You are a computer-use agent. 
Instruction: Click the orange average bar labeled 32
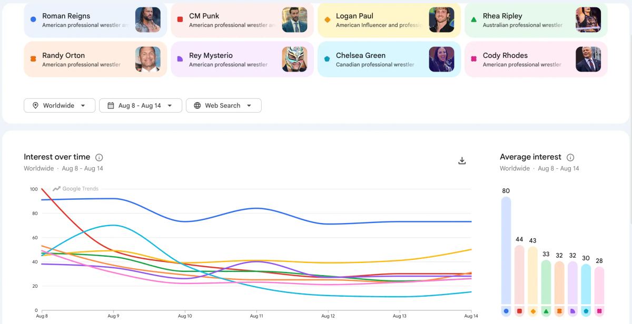[559, 282]
